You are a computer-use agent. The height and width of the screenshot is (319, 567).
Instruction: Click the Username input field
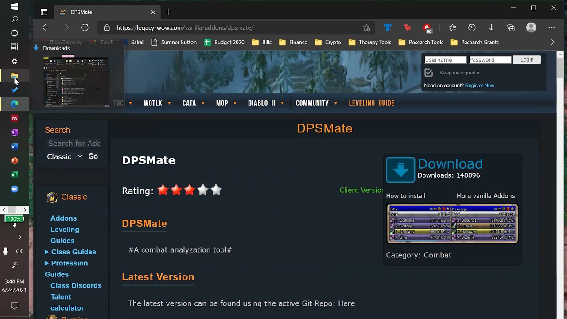click(x=445, y=60)
